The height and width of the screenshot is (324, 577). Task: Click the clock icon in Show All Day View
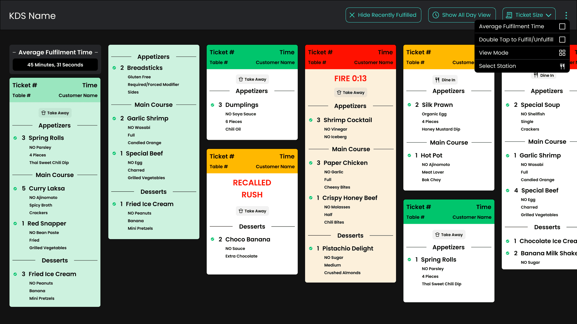pyautogui.click(x=436, y=15)
